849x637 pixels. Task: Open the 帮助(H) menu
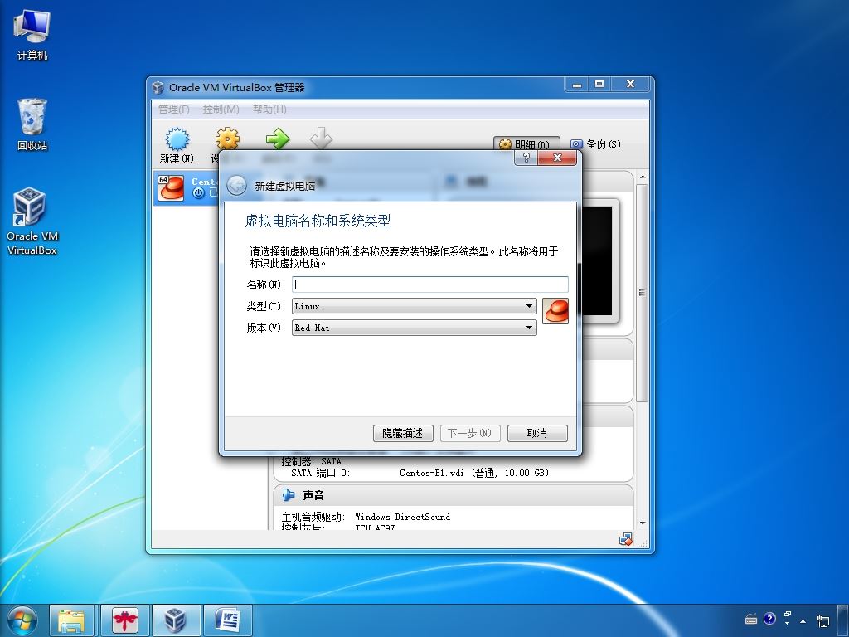[x=269, y=109]
